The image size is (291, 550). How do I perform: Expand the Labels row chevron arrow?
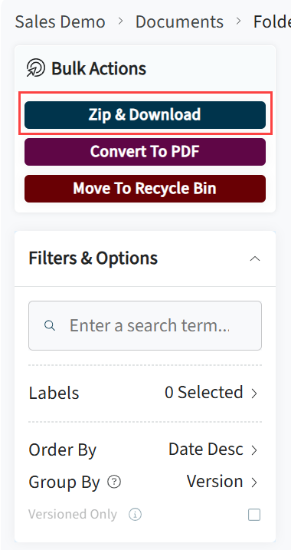pos(254,394)
